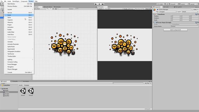This screenshot has height=112, width=199.
Task: Switch to the Navigation tab
Action: coord(178,7)
